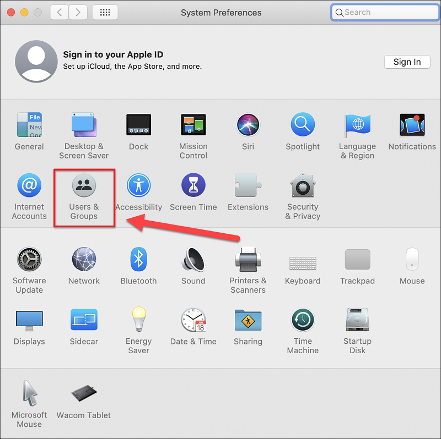Open Internet Accounts pane
Screen dimensions: 441x439
tap(29, 185)
